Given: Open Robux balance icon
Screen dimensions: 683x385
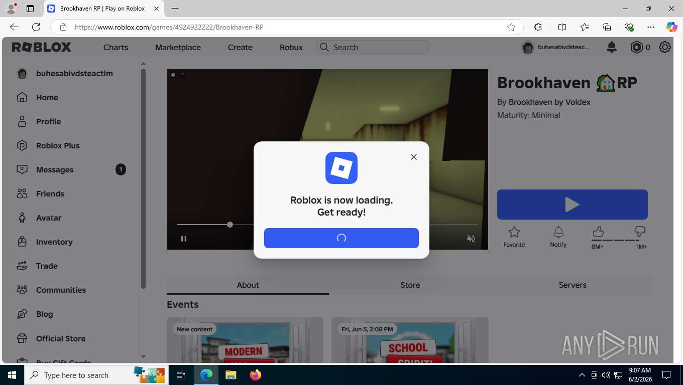Looking at the screenshot, I should pos(637,47).
